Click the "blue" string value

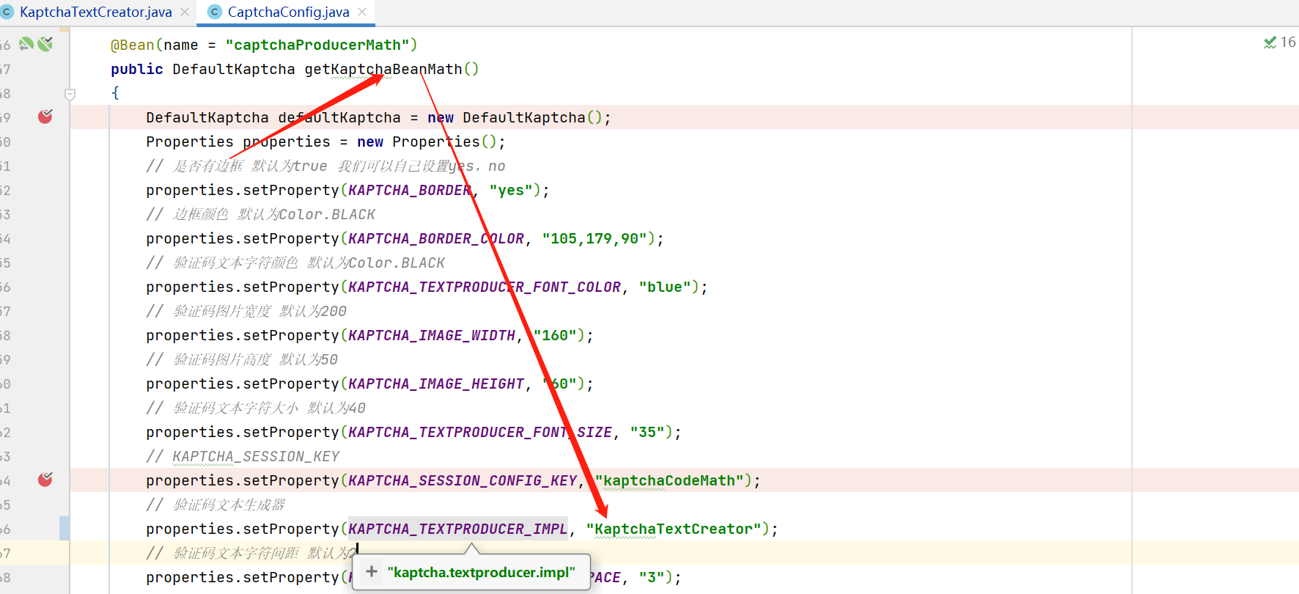(665, 287)
